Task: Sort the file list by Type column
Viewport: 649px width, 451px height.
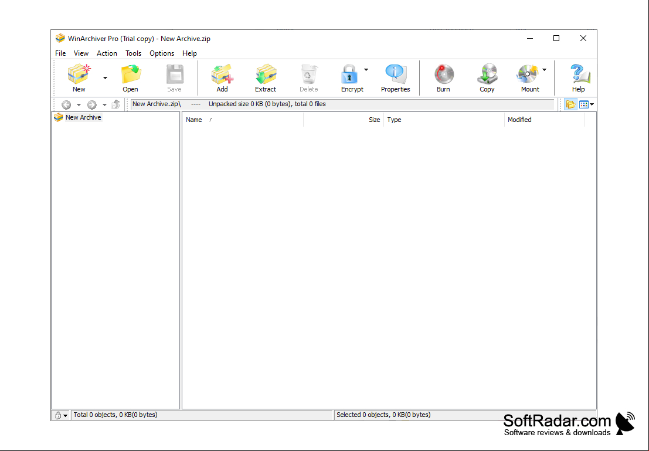Action: (x=444, y=120)
